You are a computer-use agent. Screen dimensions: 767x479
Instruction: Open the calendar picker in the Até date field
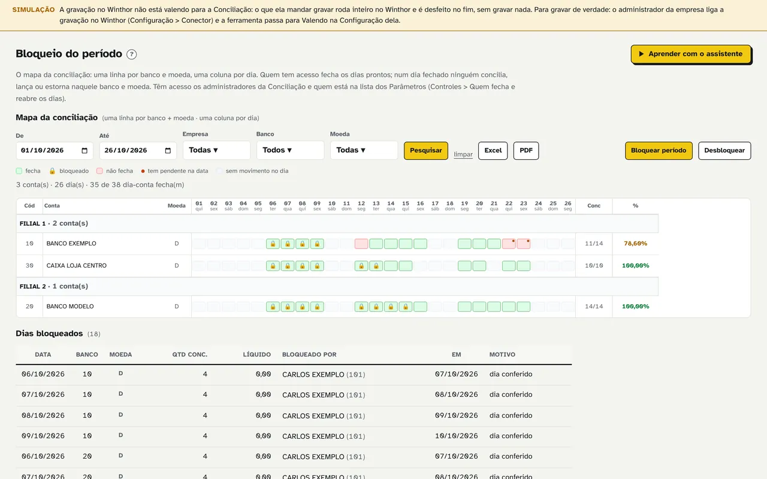coord(168,151)
